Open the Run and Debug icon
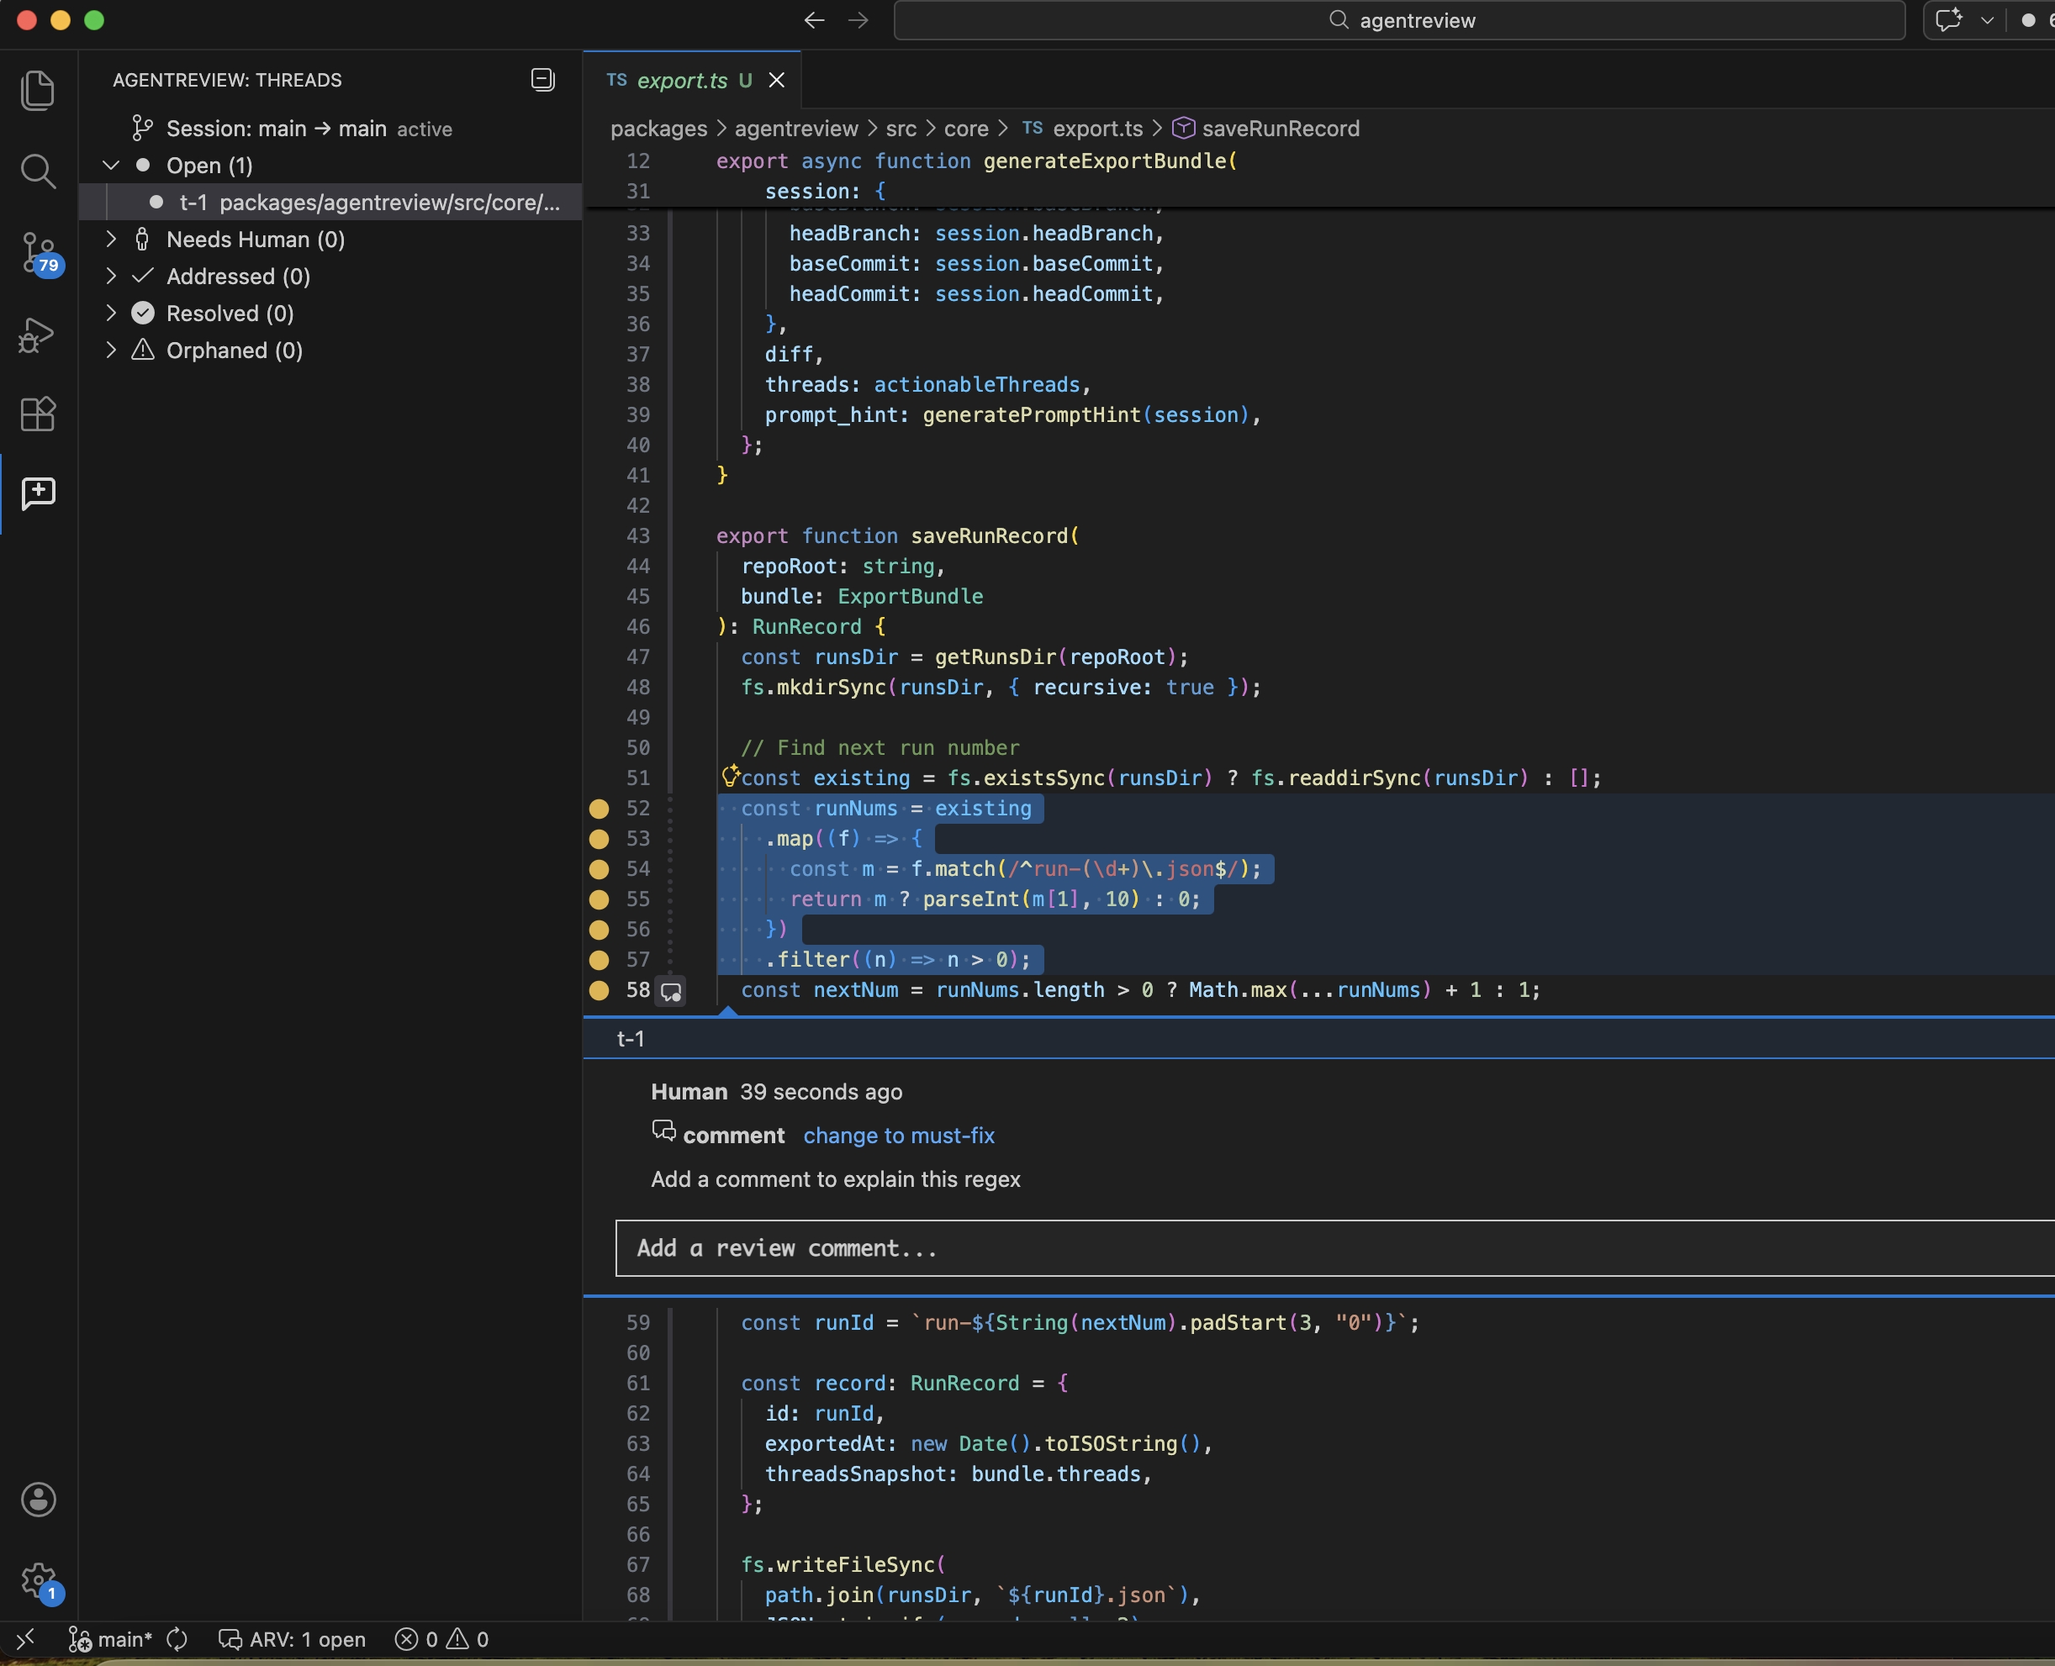The width and height of the screenshot is (2055, 1666). click(38, 335)
